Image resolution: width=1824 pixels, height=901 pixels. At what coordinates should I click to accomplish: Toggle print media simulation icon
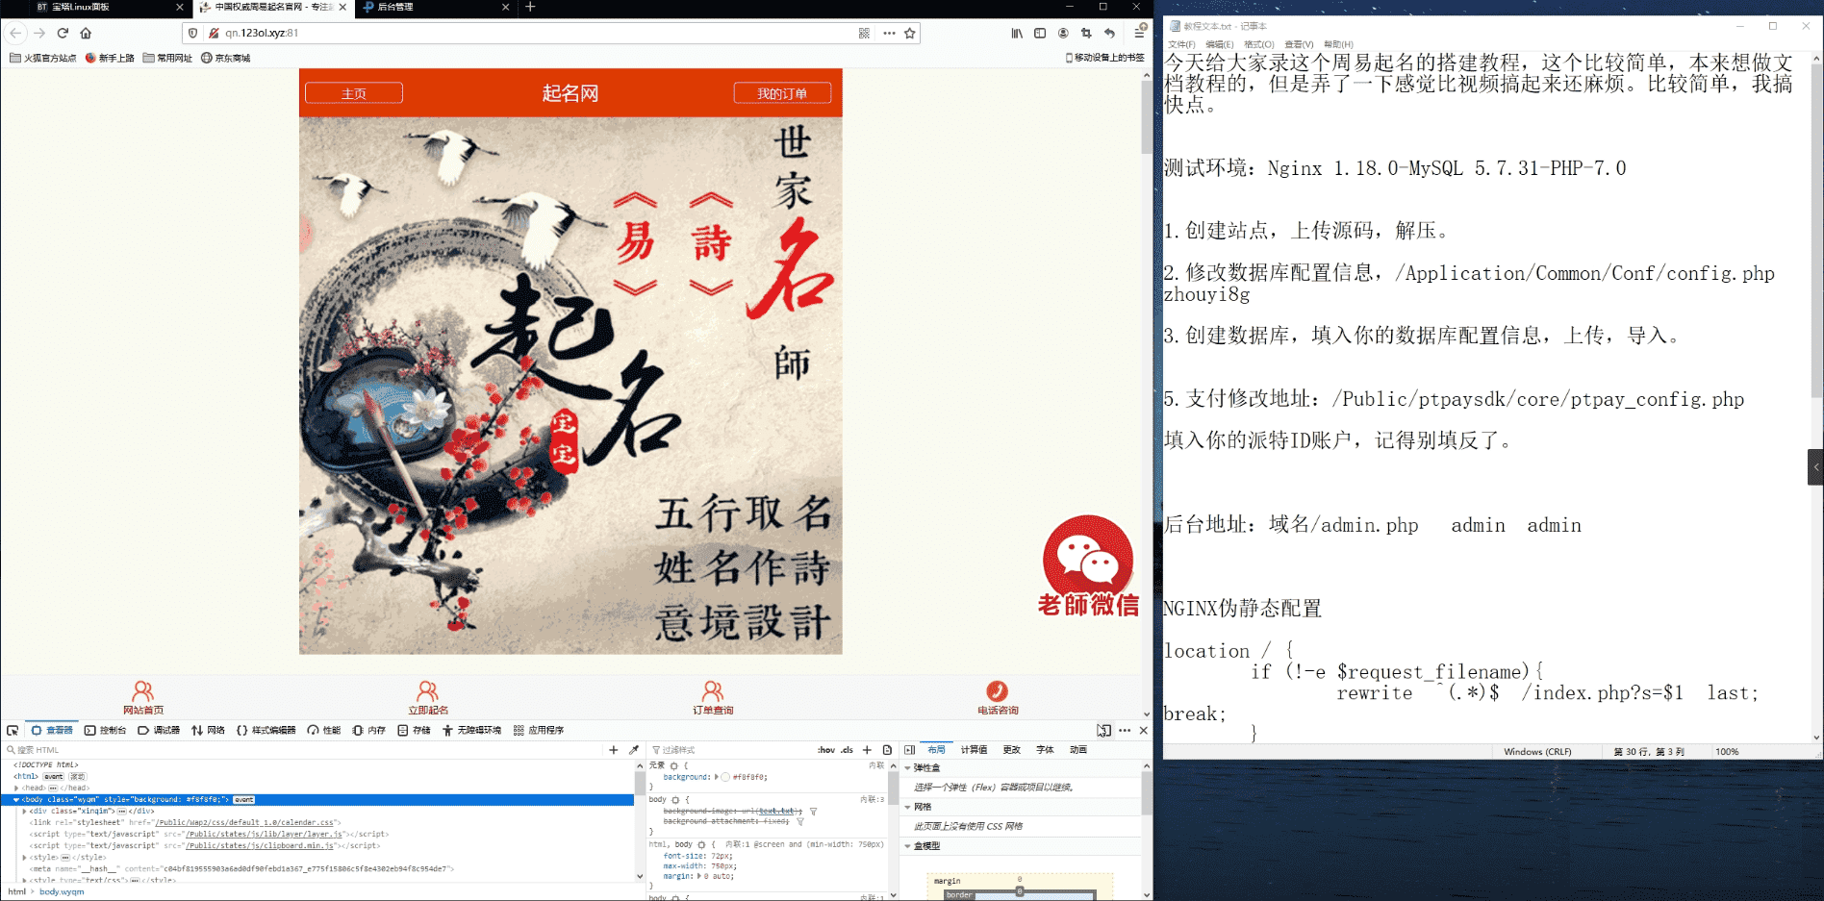(887, 750)
